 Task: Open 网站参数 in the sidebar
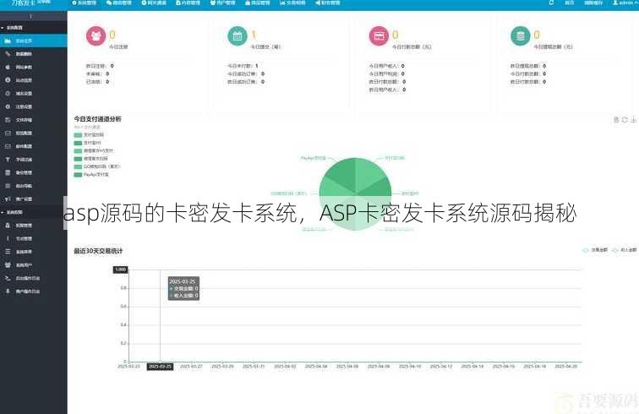click(34, 67)
